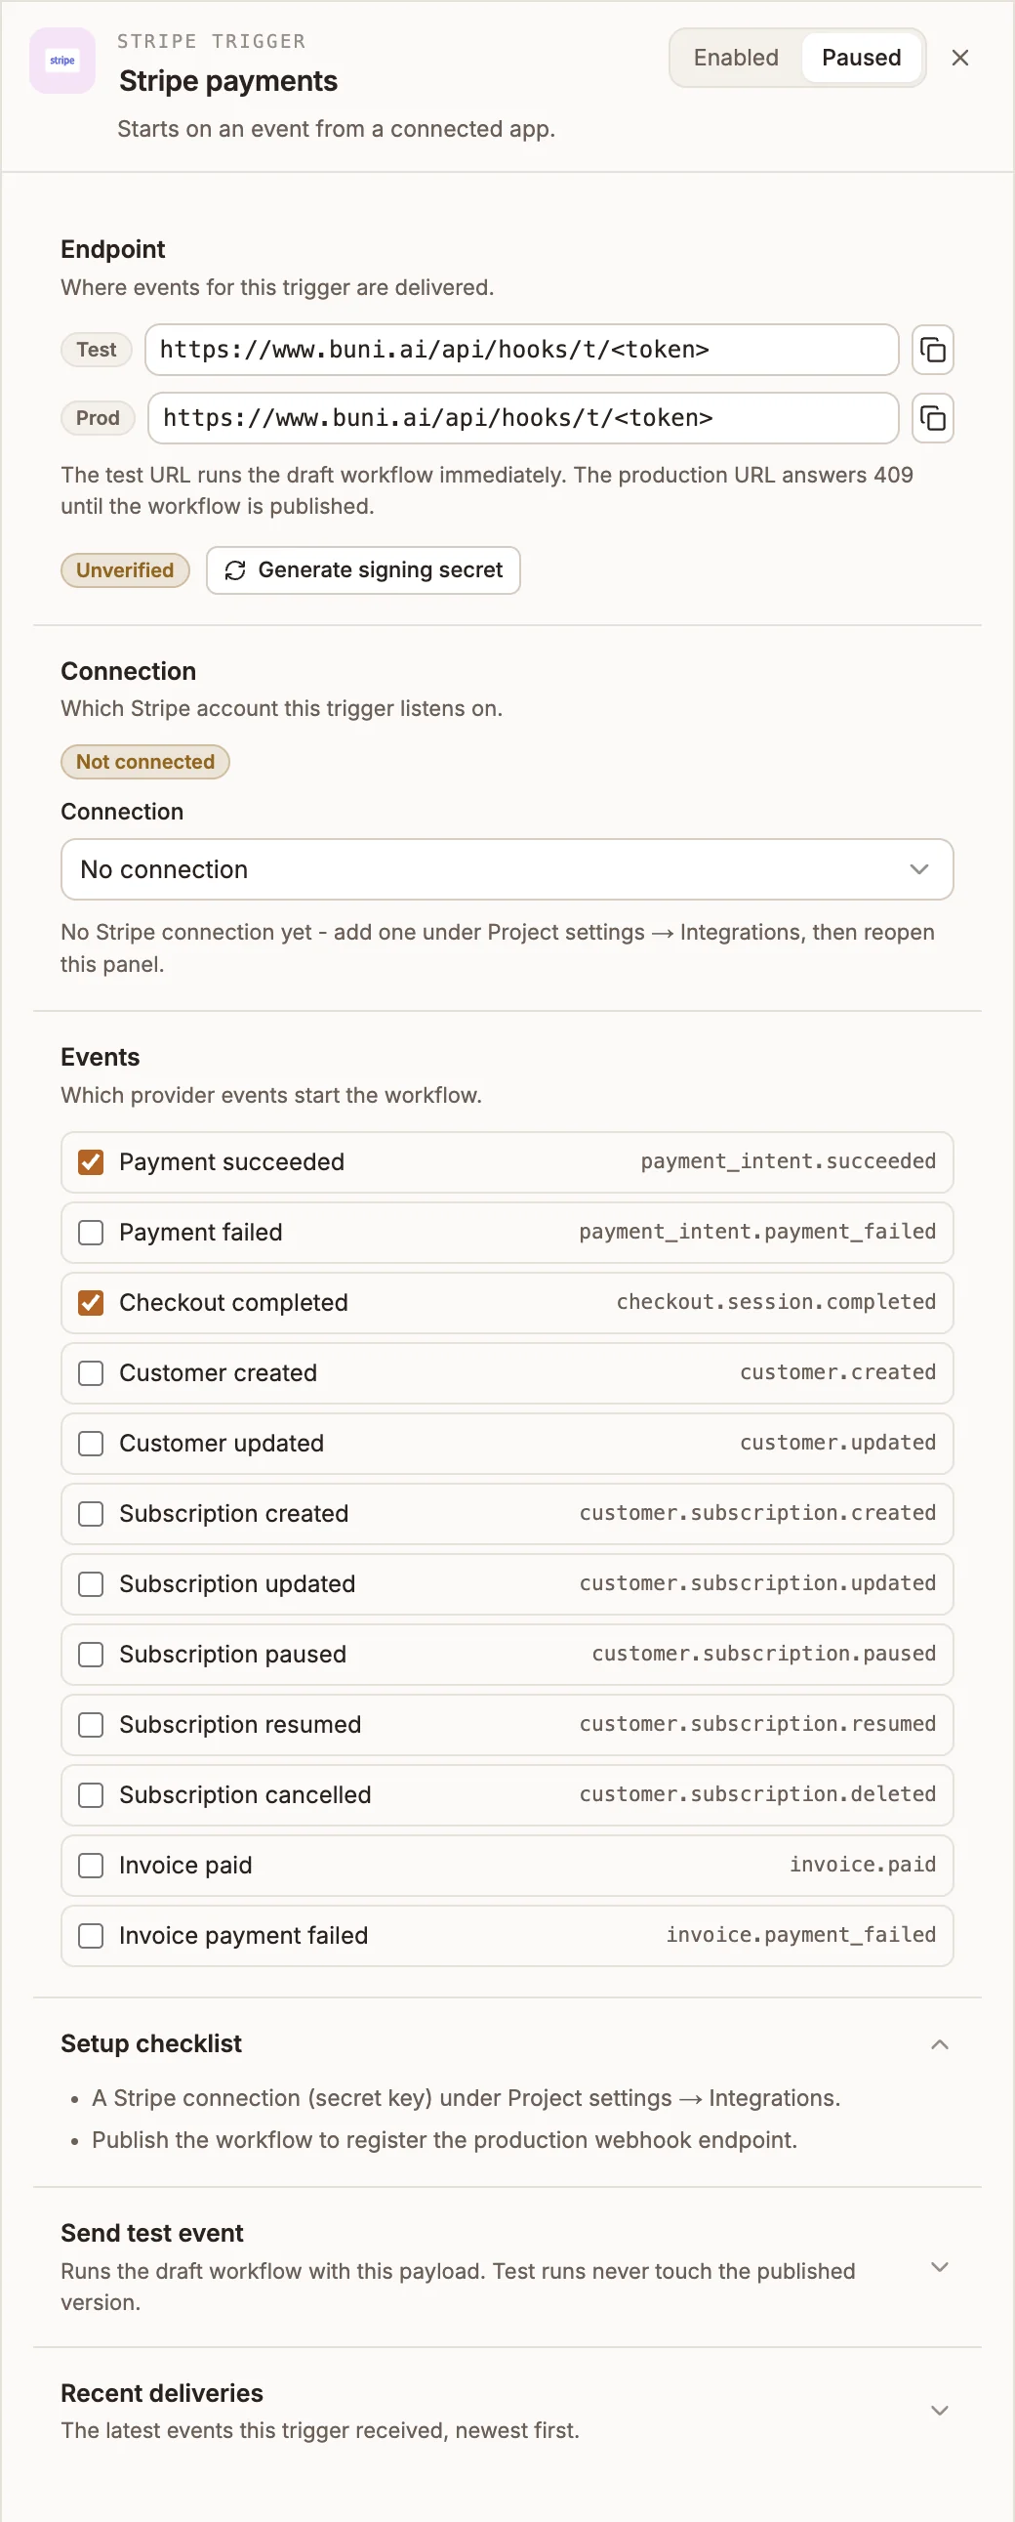This screenshot has width=1015, height=2522.
Task: Click the payment_intent.succeeded event code
Action: (789, 1161)
